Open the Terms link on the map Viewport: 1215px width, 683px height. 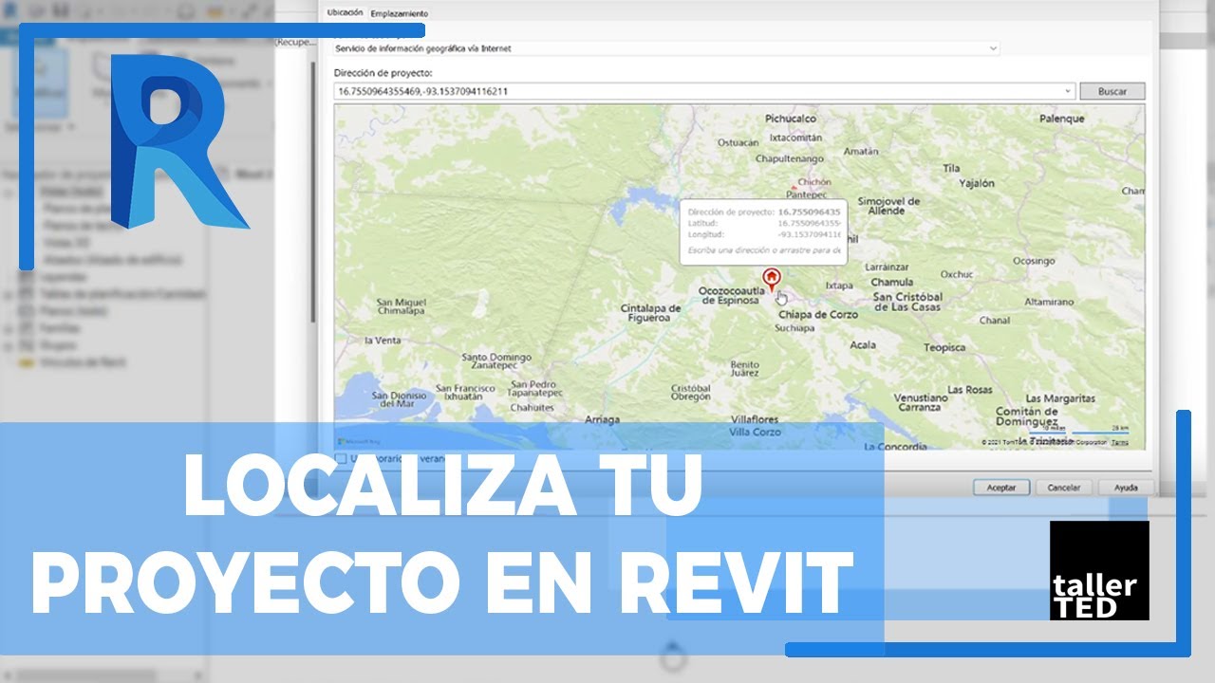tap(1120, 442)
